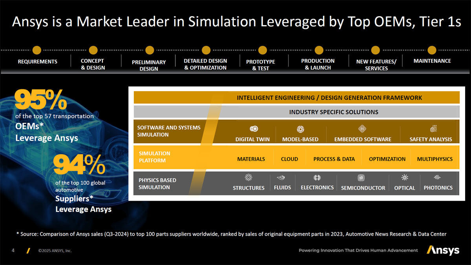The width and height of the screenshot is (471, 265).
Task: Click the "Suppliers* Leverage Ansys" text
Action: tap(84, 204)
